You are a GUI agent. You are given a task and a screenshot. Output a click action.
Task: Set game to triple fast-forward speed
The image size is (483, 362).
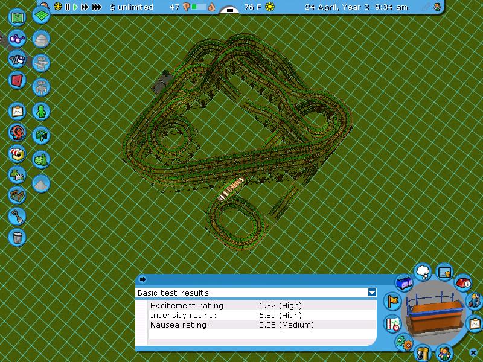[x=97, y=7]
